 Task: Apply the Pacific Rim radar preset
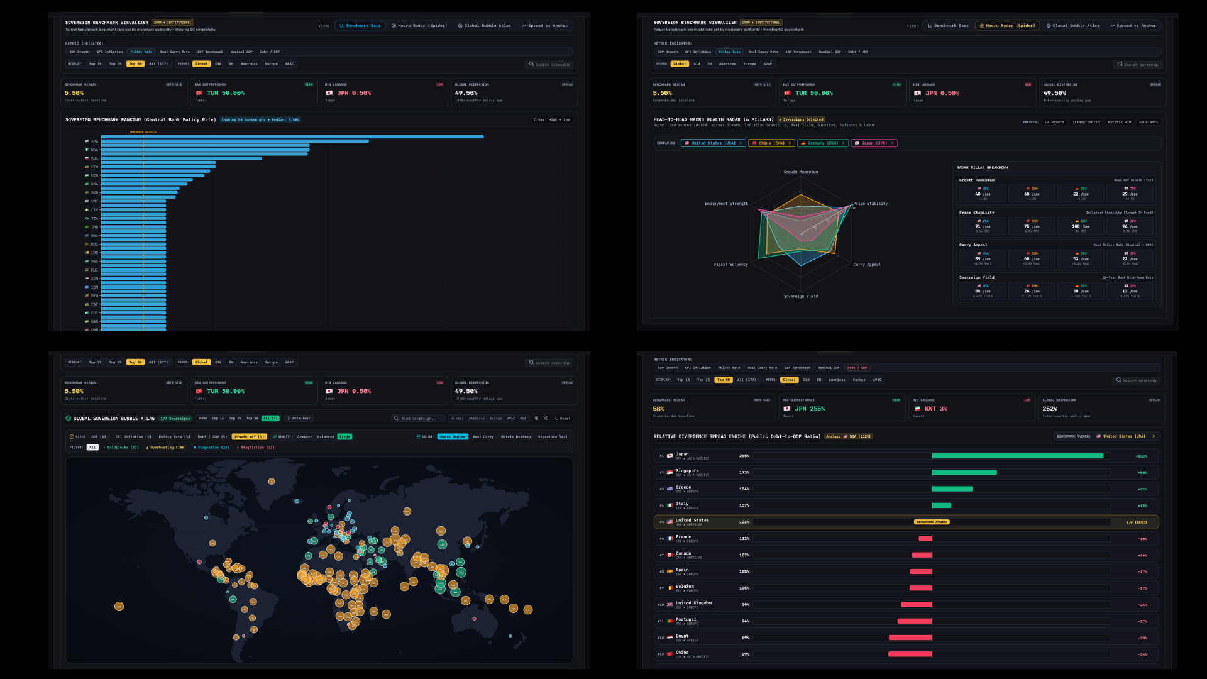[x=1119, y=122]
